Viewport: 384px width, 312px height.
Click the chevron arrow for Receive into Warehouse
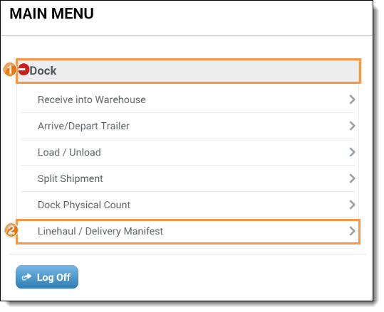click(352, 99)
